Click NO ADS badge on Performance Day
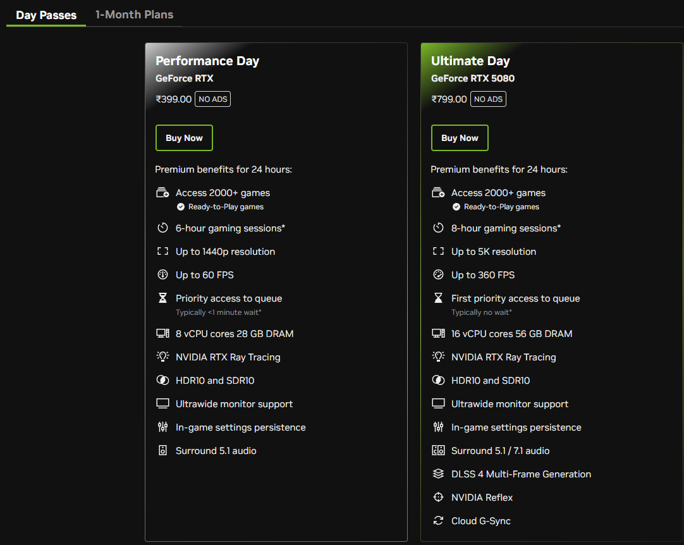Viewport: 684px width, 545px height. (213, 99)
